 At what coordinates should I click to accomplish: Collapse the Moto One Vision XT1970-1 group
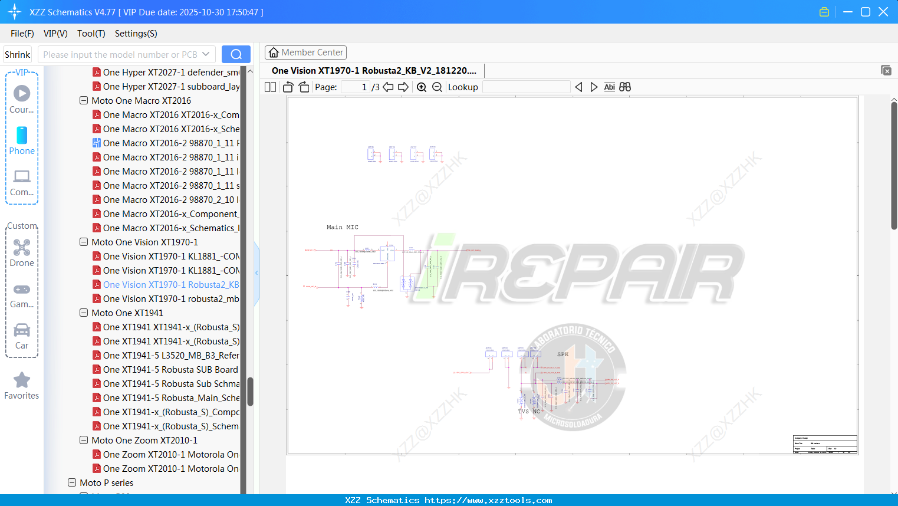pyautogui.click(x=83, y=242)
